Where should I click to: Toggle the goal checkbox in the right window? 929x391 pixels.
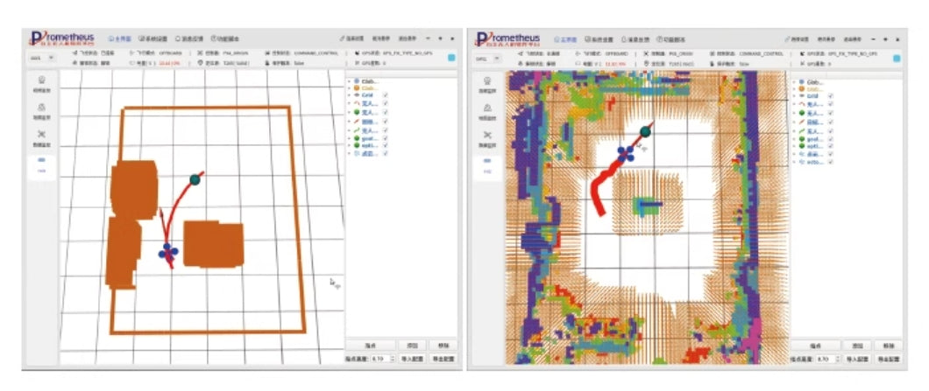(831, 138)
